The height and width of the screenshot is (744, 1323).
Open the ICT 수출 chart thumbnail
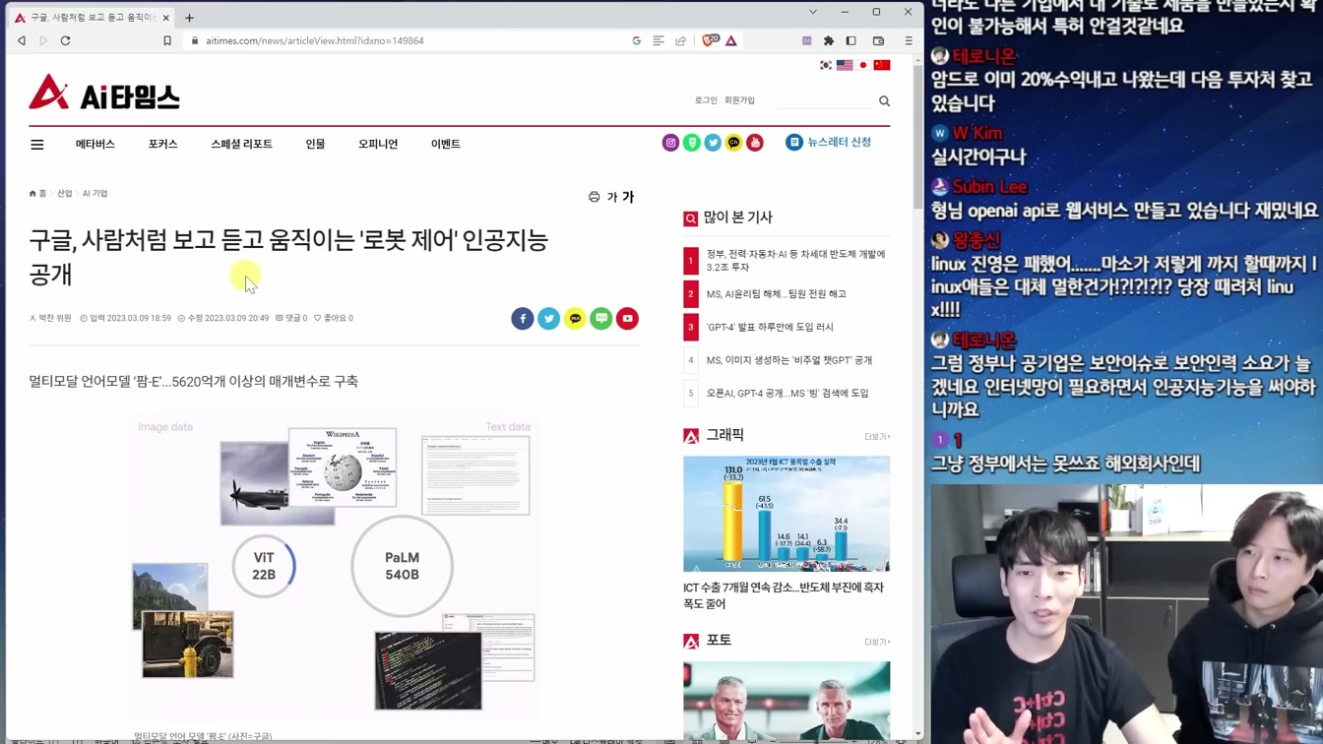click(787, 514)
